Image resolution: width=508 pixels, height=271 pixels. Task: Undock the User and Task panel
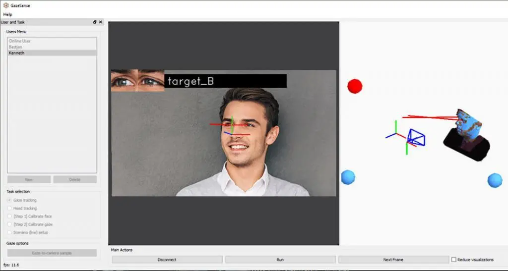pos(95,22)
